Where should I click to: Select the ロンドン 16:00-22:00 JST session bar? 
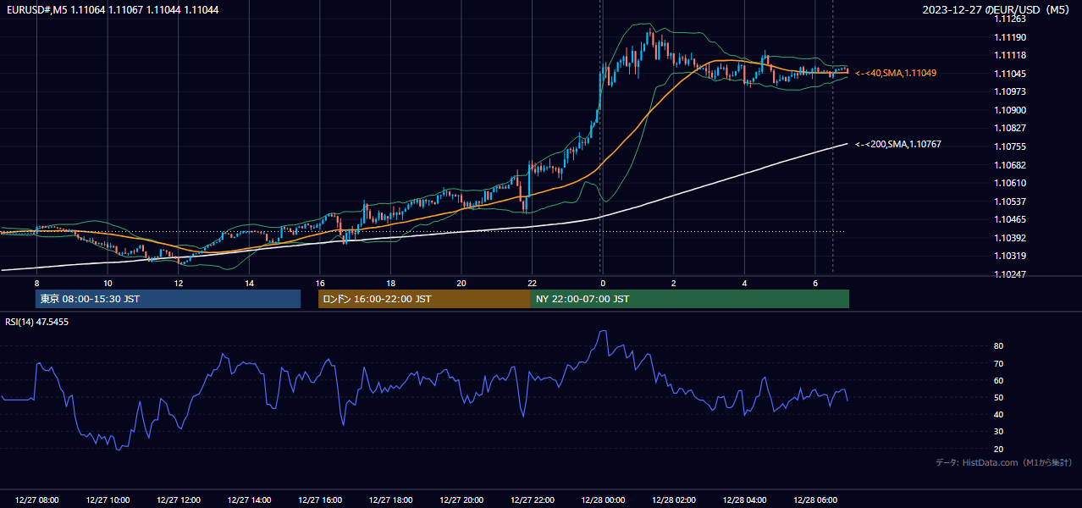[424, 299]
